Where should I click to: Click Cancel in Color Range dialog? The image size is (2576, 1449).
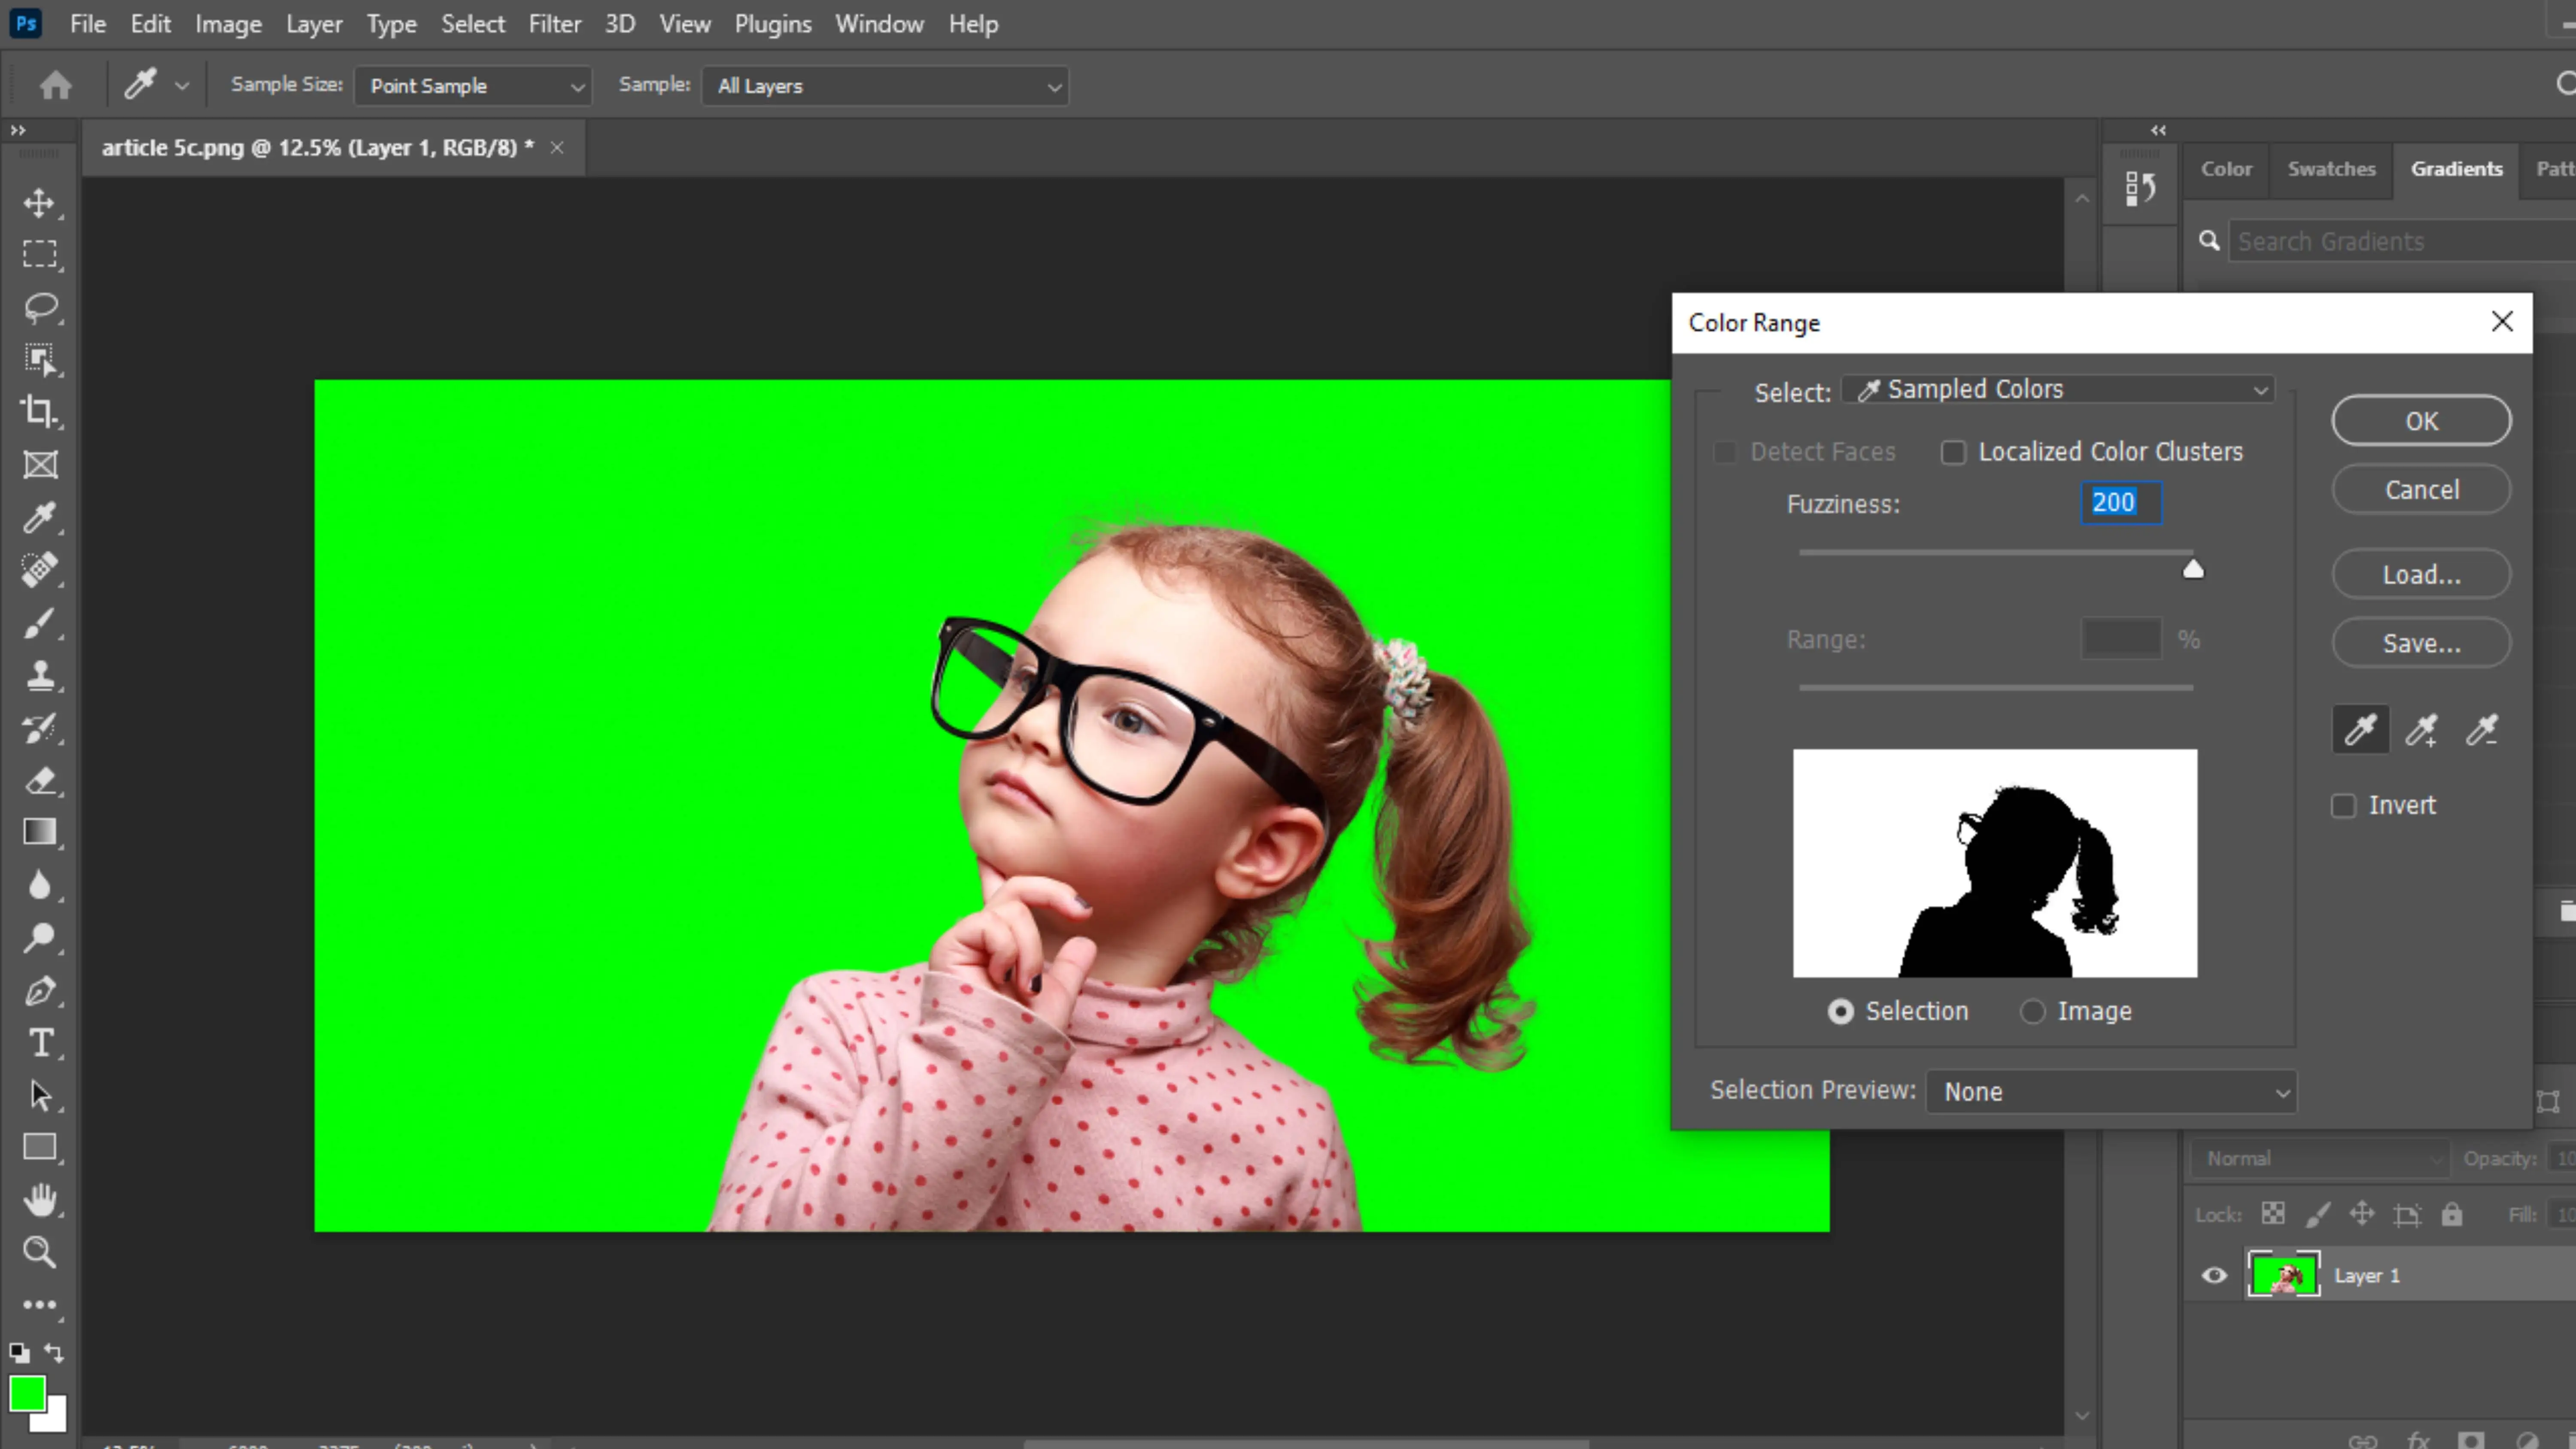pyautogui.click(x=2421, y=490)
